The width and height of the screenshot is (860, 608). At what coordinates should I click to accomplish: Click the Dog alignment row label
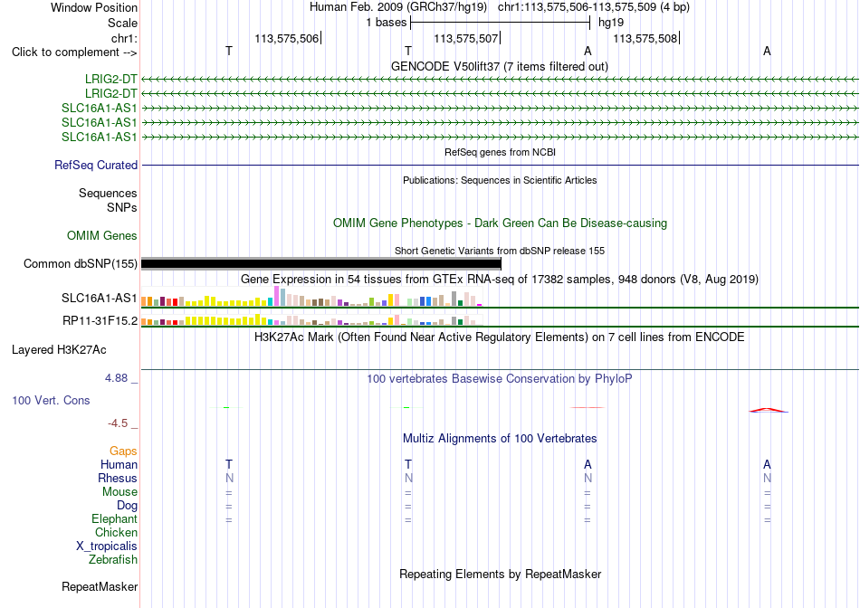point(128,506)
